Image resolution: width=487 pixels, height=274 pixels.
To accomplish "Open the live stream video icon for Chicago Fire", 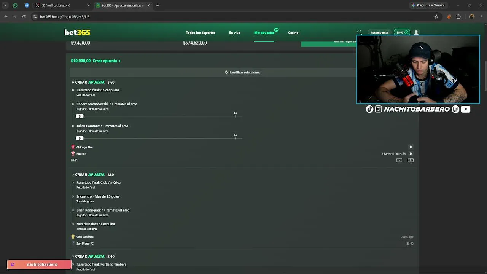I will [x=399, y=160].
